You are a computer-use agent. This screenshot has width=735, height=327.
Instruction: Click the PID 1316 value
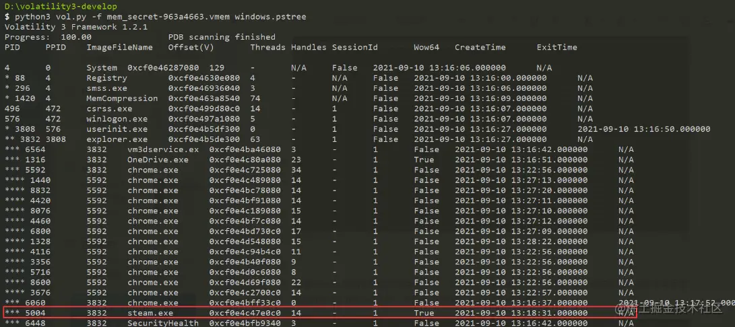[x=34, y=159]
